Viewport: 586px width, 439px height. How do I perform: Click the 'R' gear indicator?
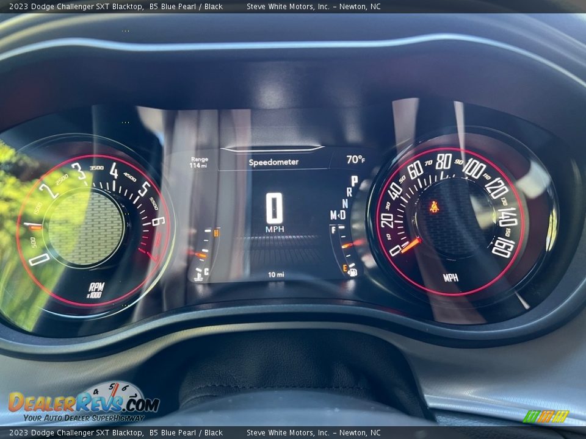349,192
